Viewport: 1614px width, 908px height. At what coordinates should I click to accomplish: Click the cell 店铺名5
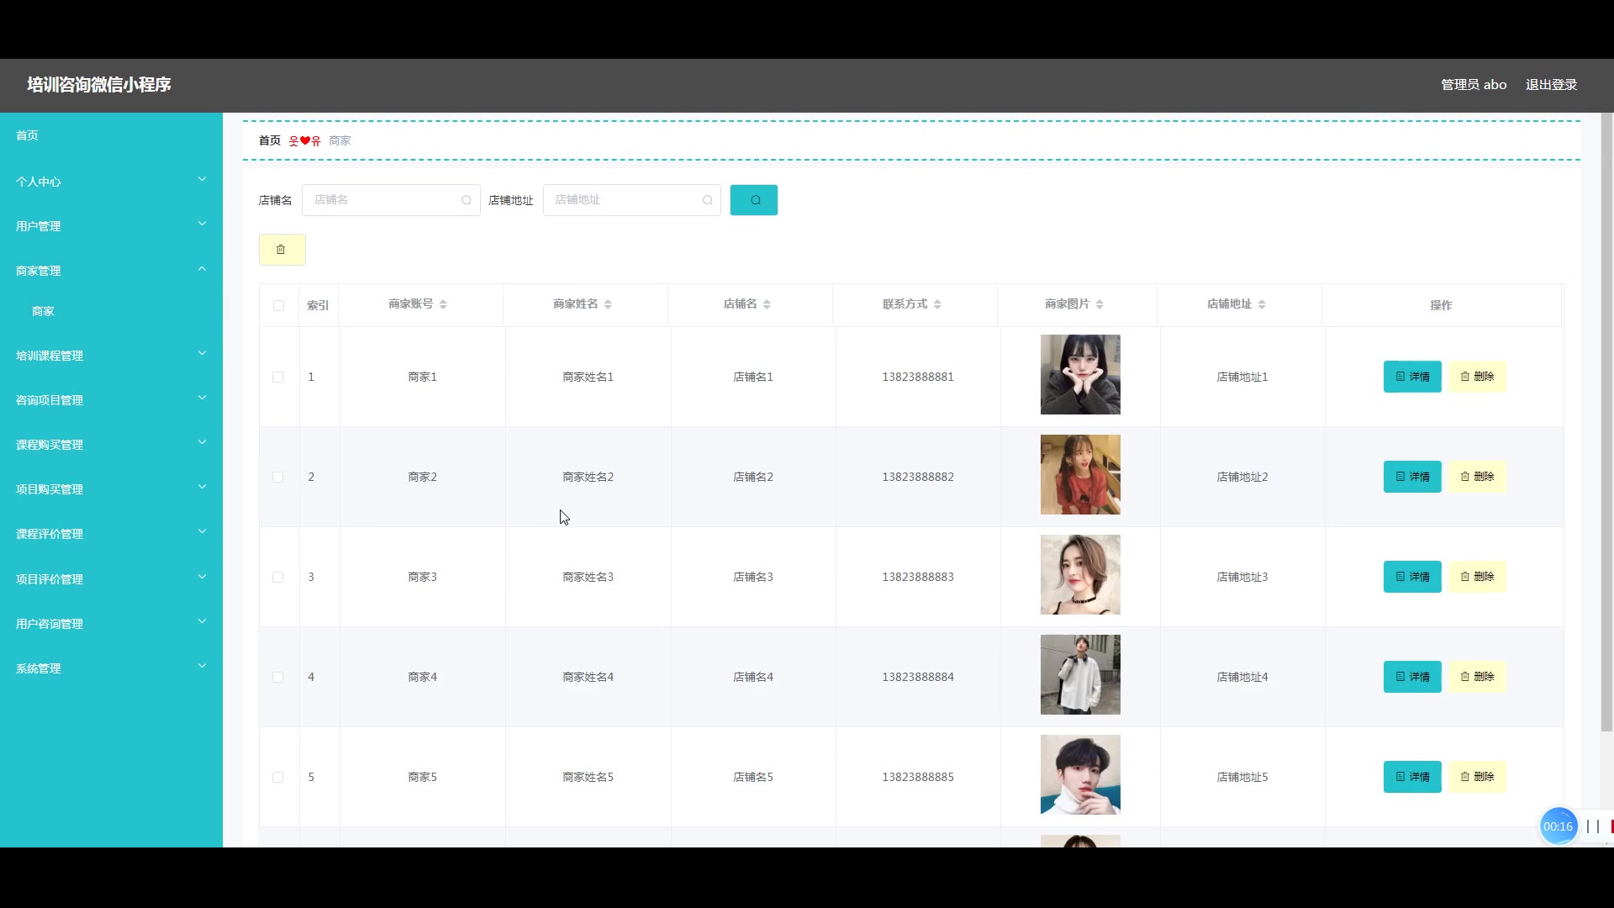(x=753, y=777)
